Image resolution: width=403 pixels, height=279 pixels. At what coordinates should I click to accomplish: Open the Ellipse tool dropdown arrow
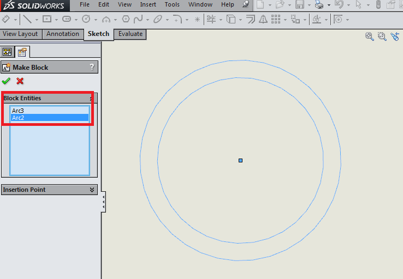pyautogui.click(x=167, y=20)
